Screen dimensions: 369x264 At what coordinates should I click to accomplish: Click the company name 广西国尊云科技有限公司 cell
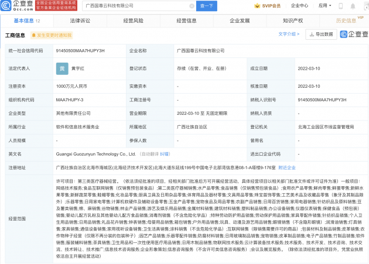(x=200, y=50)
